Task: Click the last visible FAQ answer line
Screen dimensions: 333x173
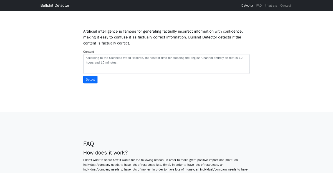Action: tap(165, 169)
